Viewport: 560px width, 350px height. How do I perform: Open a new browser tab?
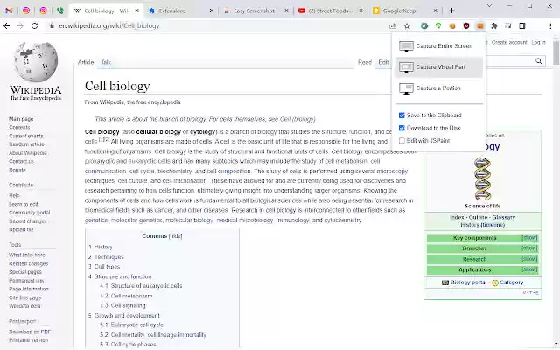[451, 10]
